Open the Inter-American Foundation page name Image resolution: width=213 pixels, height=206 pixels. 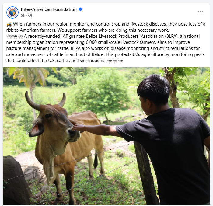pyautogui.click(x=49, y=9)
